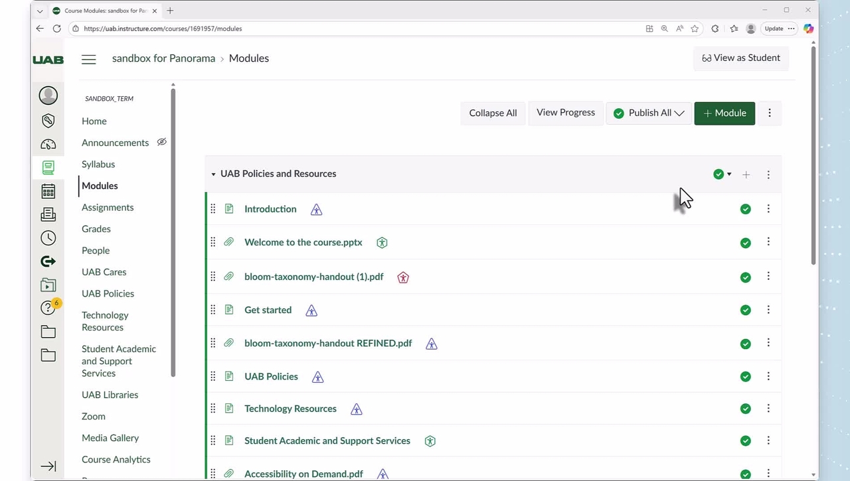Image resolution: width=850 pixels, height=481 pixels.
Task: Click the red accessibility icon beside bloom-taxonomy-handout (1).pdf
Action: click(403, 277)
